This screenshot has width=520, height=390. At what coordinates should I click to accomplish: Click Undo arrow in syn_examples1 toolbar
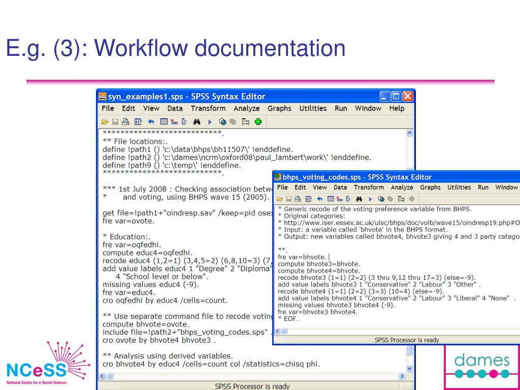(151, 122)
